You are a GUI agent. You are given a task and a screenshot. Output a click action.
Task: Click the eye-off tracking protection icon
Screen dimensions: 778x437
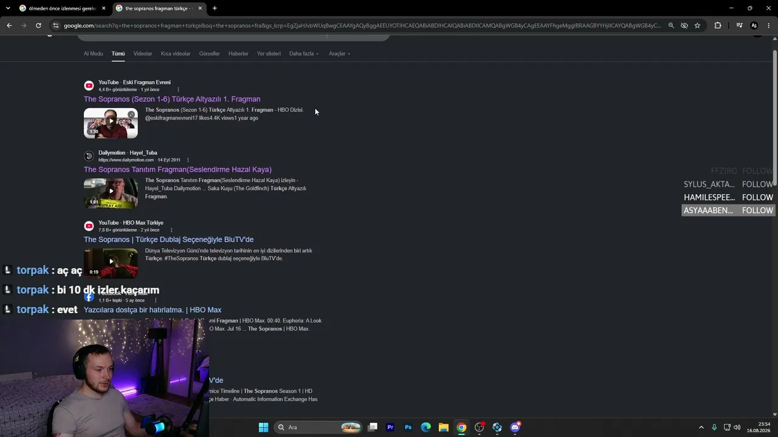(684, 25)
